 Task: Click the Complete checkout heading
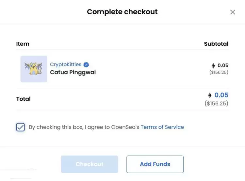point(122,12)
